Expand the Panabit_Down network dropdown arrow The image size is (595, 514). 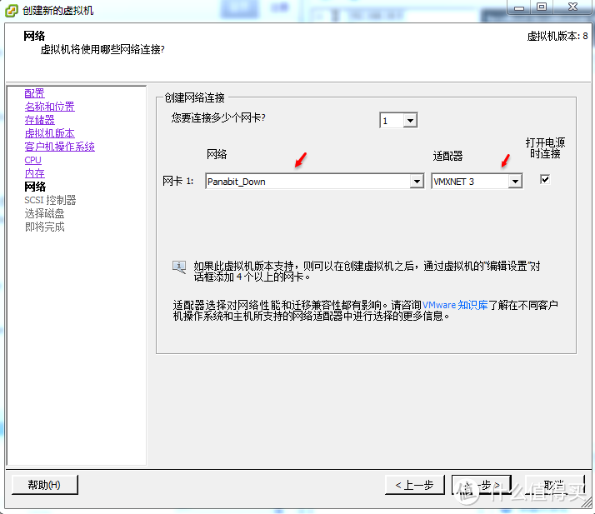tap(417, 182)
